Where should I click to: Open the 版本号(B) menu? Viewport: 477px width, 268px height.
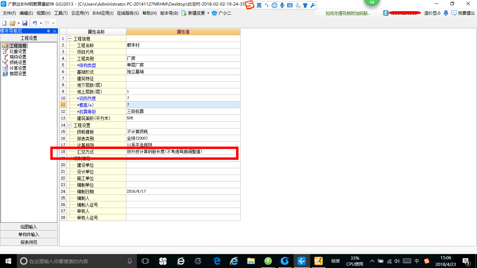[169, 13]
